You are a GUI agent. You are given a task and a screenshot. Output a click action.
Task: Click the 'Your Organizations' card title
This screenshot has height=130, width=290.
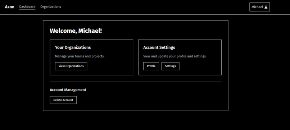tap(73, 47)
